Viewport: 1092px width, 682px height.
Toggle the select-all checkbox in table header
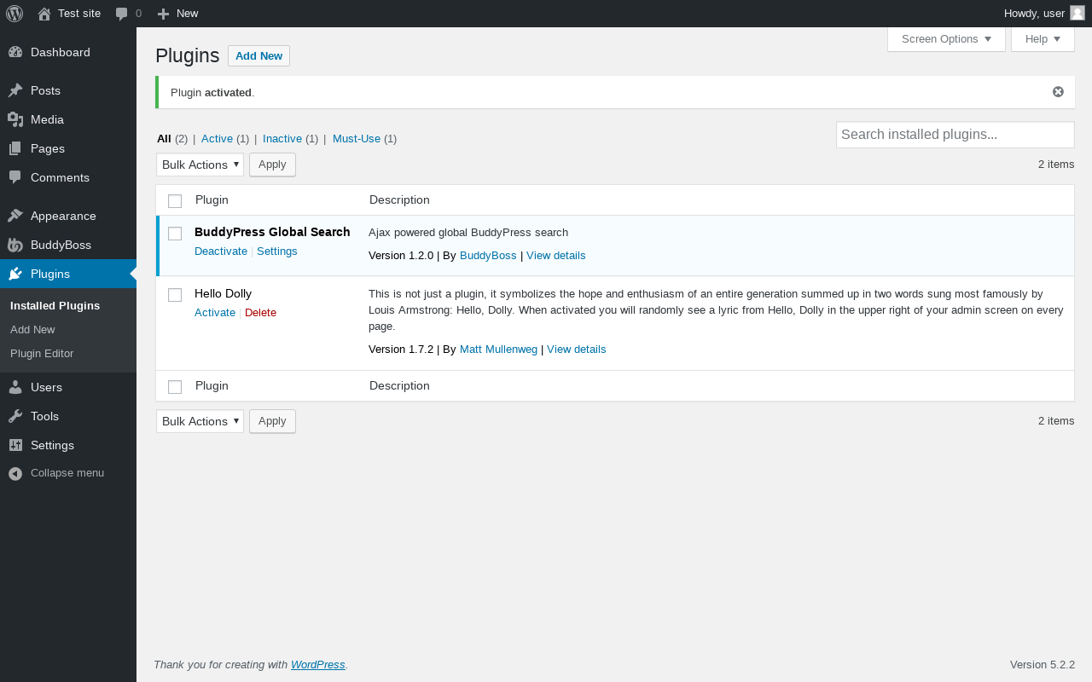[175, 201]
